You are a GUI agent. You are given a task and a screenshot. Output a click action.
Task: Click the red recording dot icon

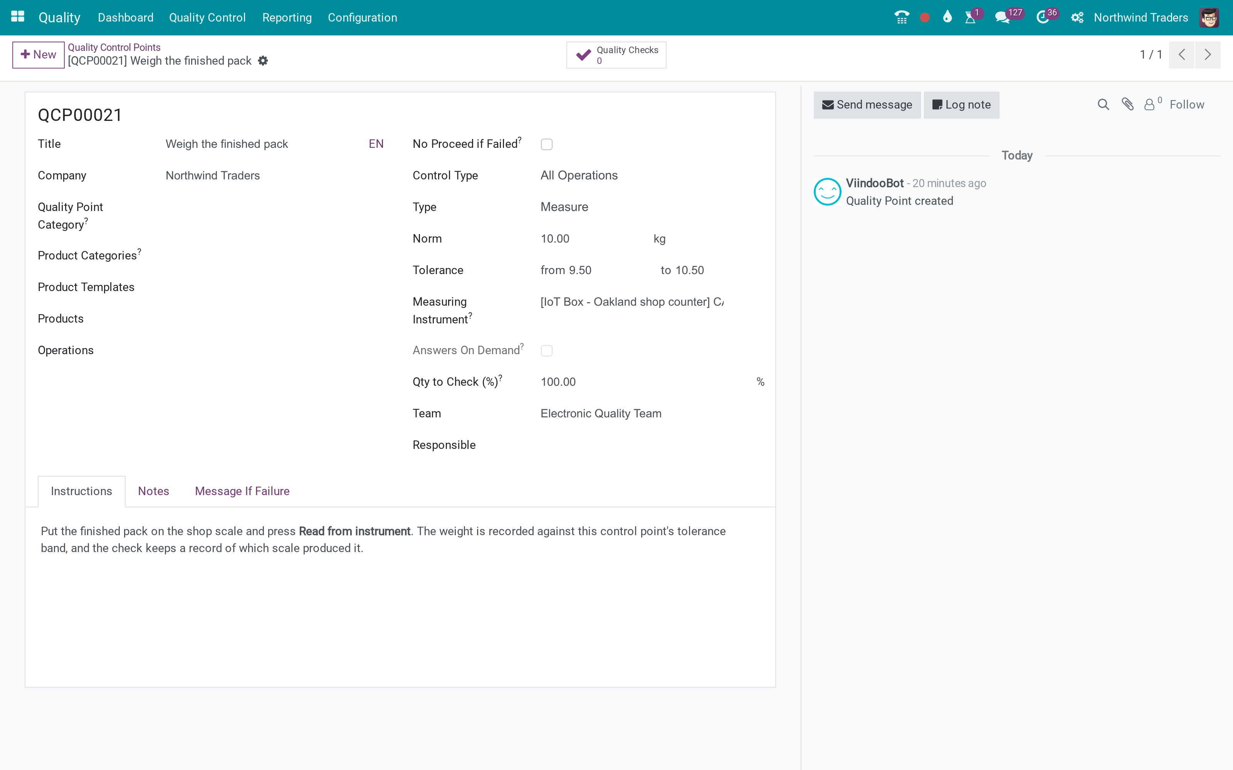coord(925,18)
